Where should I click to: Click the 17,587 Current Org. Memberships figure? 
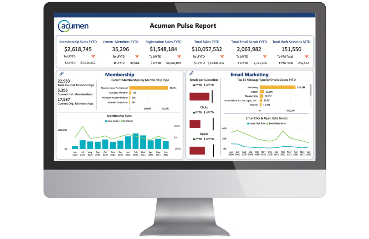coord(64,99)
